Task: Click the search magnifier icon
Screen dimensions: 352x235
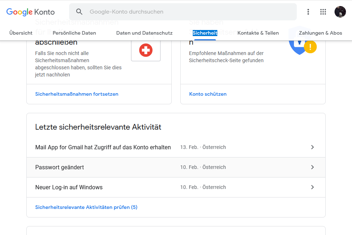Action: click(x=79, y=12)
